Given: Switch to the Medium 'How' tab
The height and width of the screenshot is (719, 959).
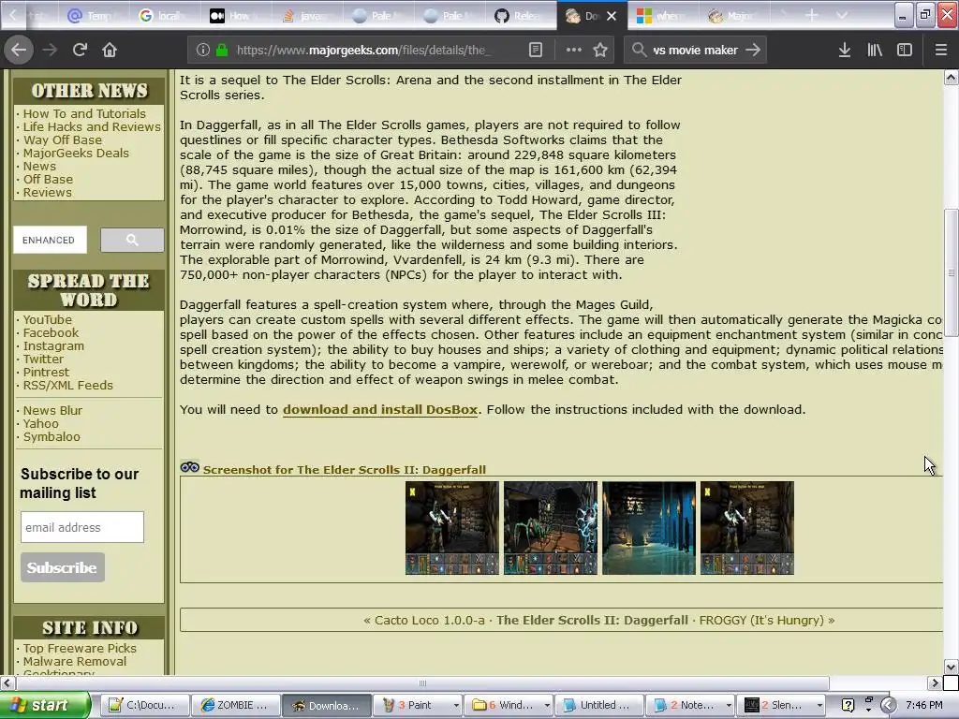Looking at the screenshot, I should tap(236, 16).
